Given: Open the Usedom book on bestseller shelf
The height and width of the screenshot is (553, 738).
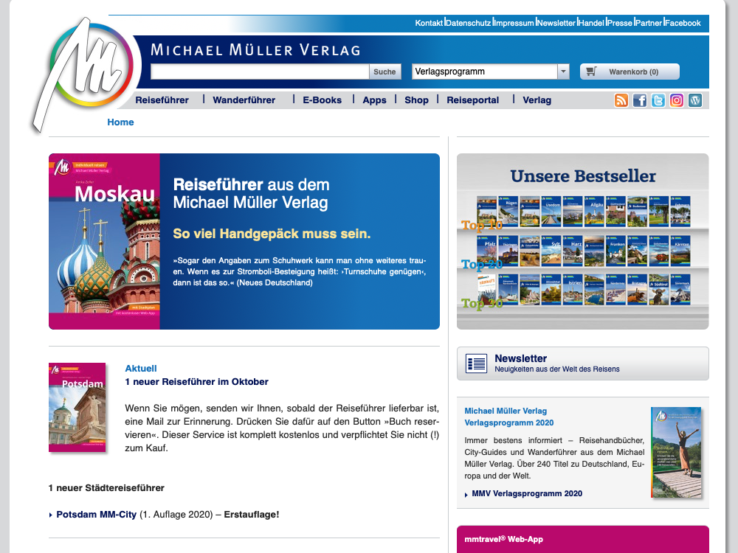Looking at the screenshot, I should [551, 212].
